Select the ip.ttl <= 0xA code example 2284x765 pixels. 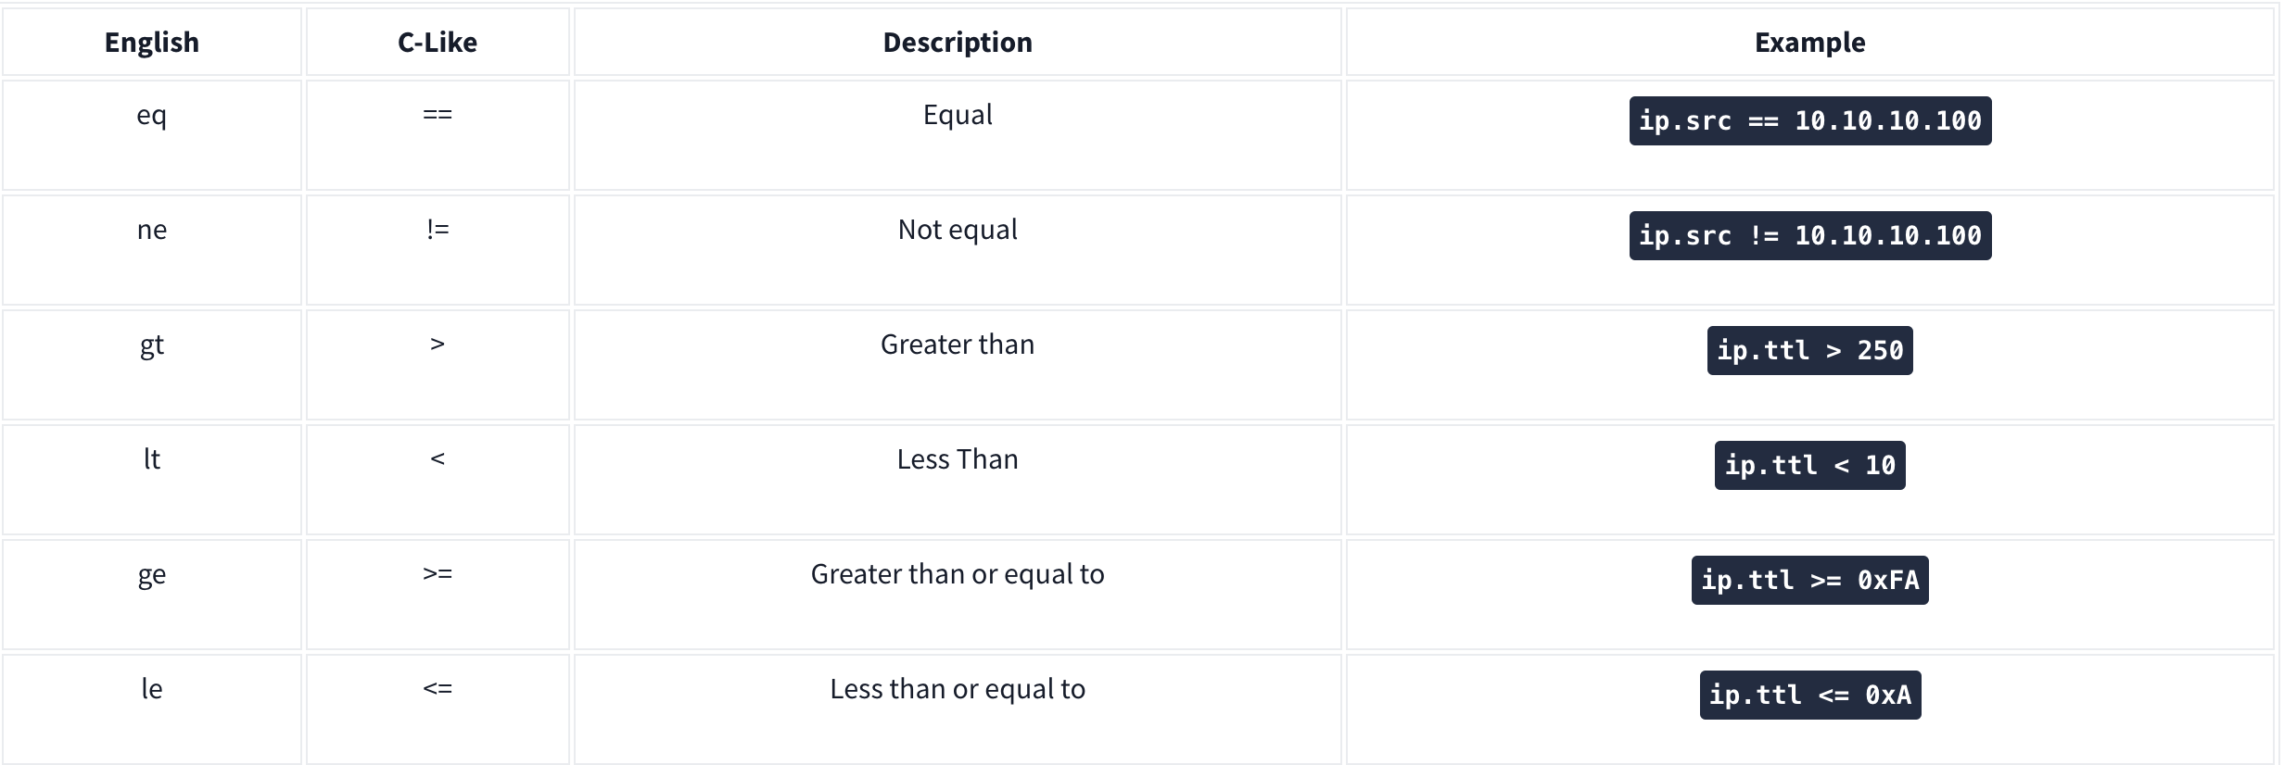click(x=1809, y=695)
